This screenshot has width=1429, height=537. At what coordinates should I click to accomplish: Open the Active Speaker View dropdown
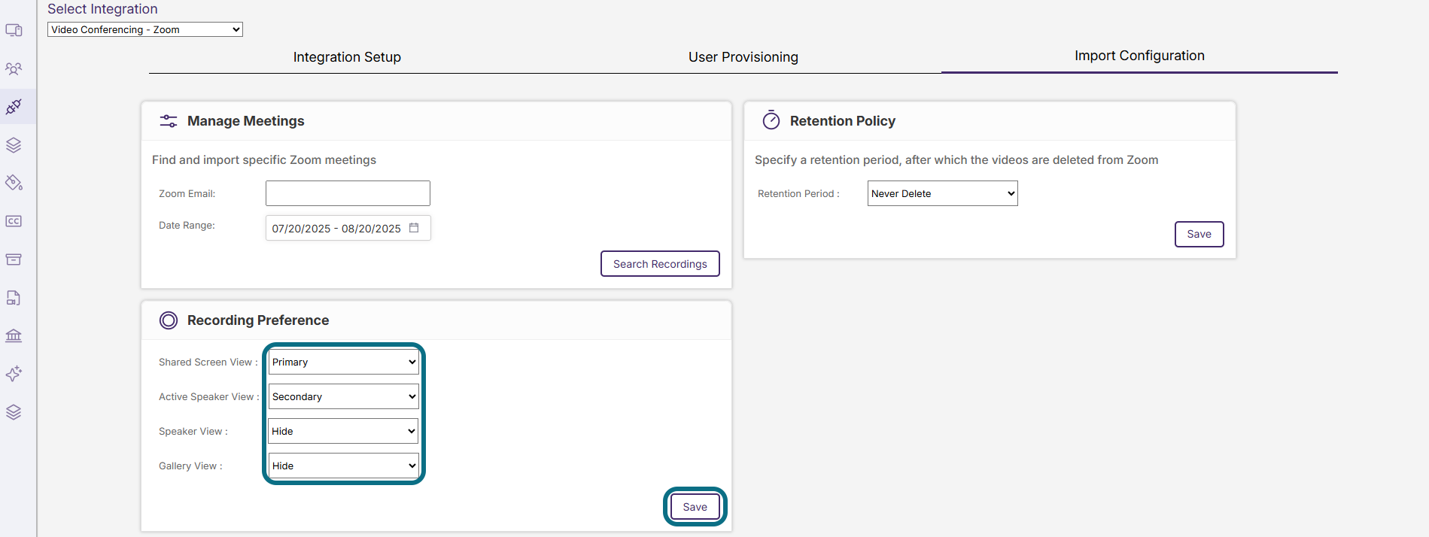point(344,396)
